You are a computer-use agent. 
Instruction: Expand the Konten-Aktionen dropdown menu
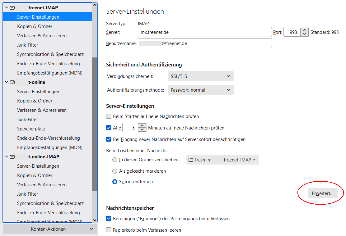(x=48, y=229)
